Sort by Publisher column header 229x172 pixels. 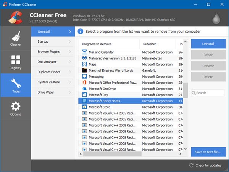[158, 44]
